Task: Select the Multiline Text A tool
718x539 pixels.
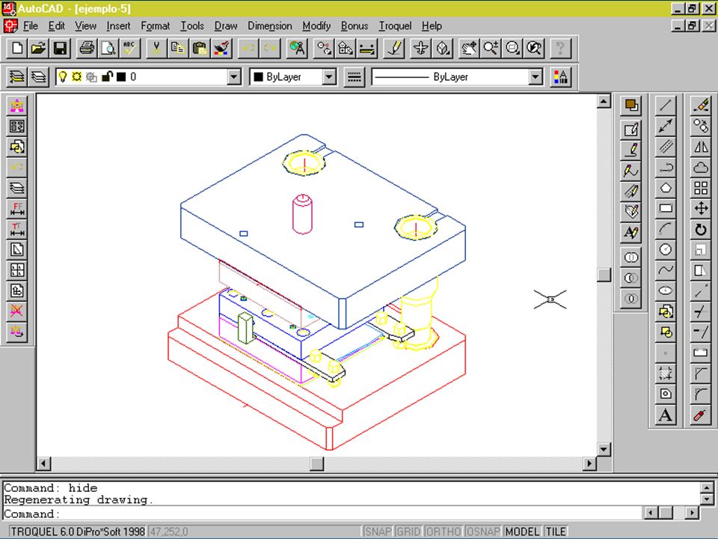Action: pos(666,415)
